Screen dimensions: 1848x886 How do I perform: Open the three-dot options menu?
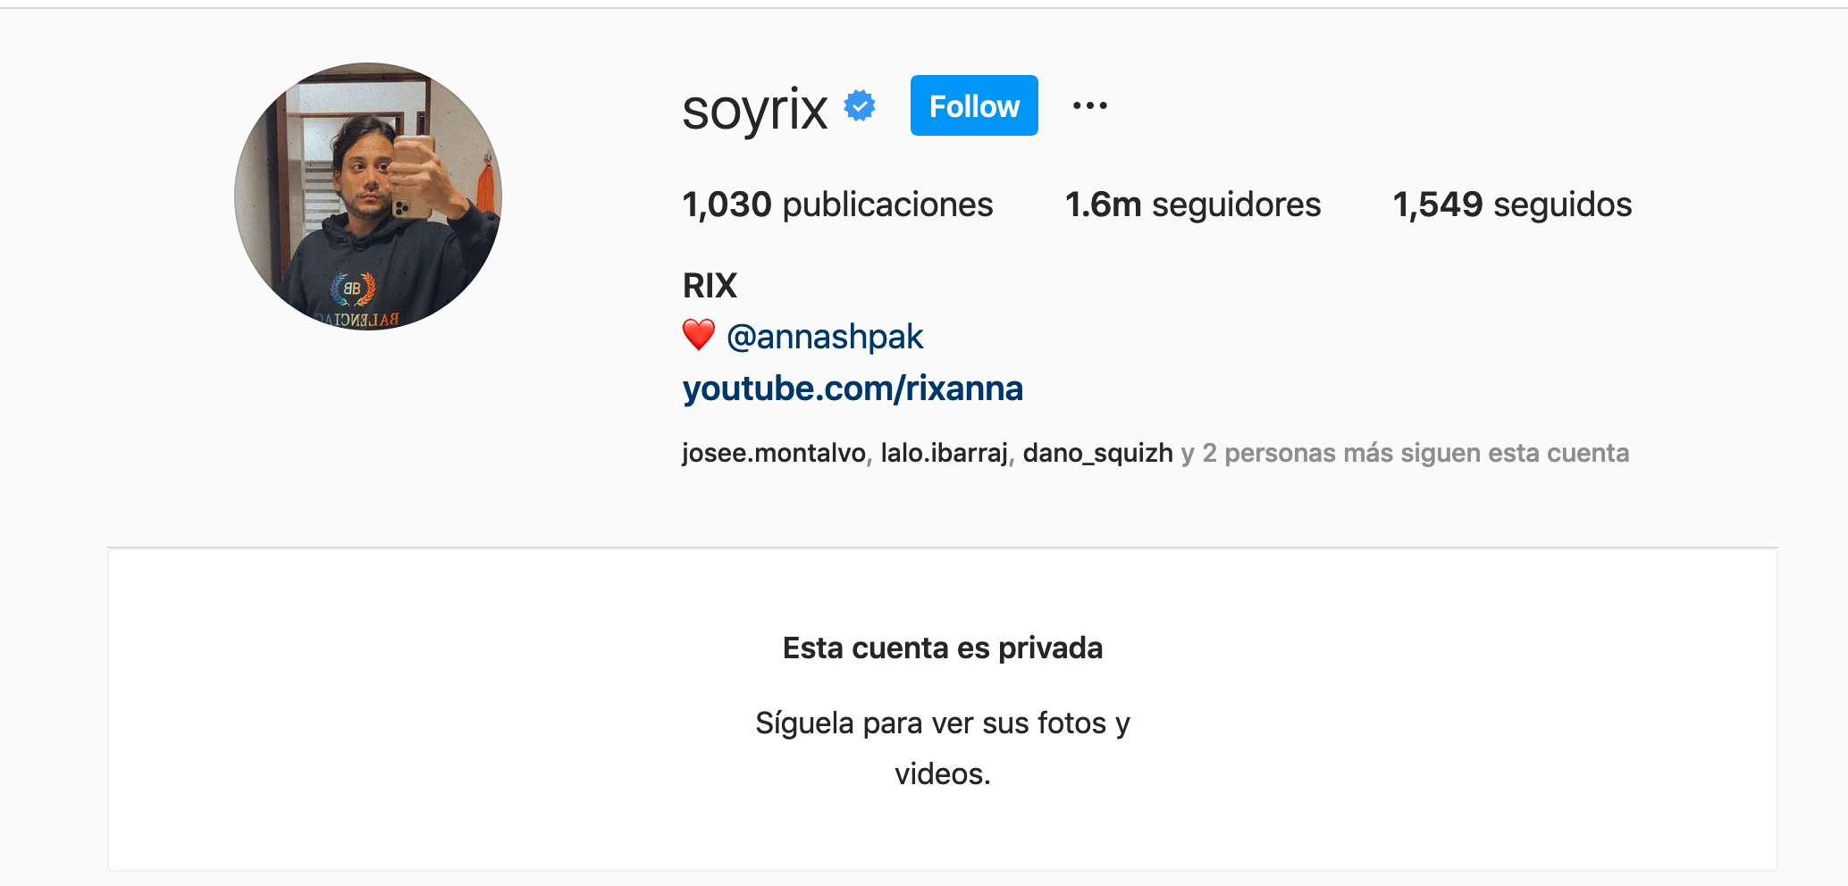pyautogui.click(x=1090, y=105)
